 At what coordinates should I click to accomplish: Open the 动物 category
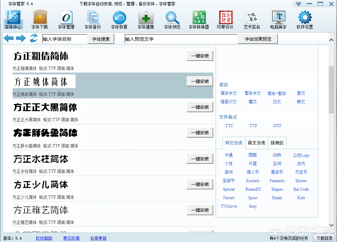coord(277,155)
